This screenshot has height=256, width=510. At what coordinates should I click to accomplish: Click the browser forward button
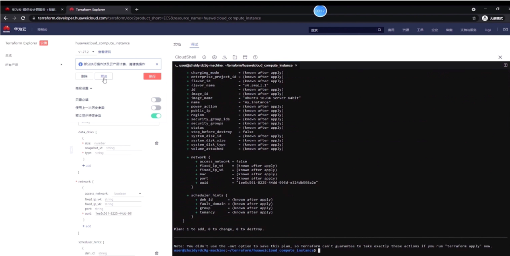coord(14,18)
